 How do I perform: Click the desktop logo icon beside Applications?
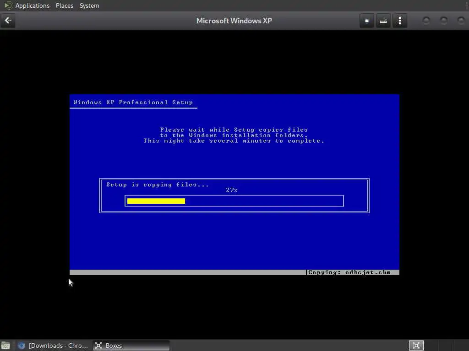[8, 5]
